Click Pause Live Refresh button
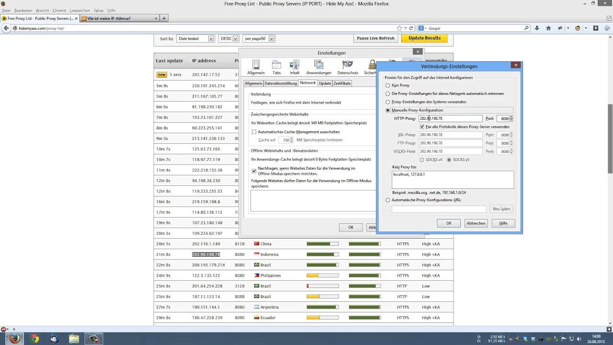Screen dimensions: 613x345 point(376,38)
